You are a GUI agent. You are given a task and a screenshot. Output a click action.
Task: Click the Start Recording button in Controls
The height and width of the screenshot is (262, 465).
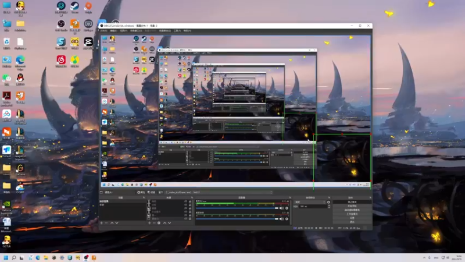[352, 206]
